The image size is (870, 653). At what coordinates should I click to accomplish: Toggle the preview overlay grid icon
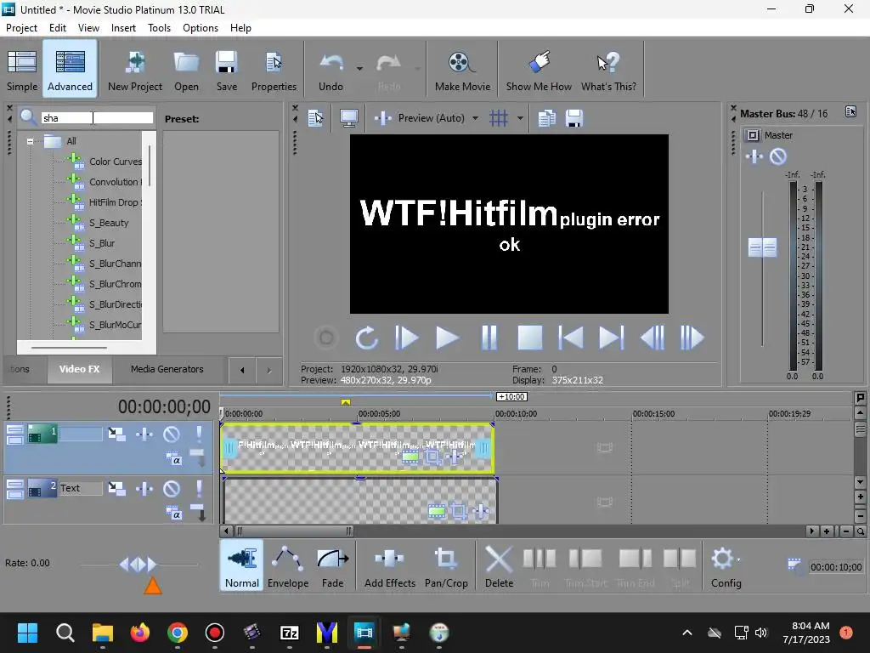(498, 117)
